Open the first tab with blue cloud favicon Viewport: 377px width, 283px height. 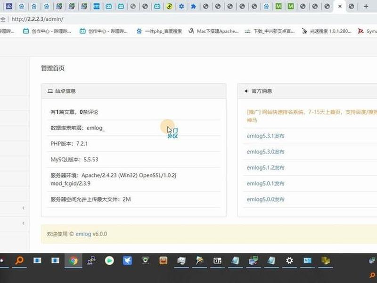pyautogui.click(x=9, y=6)
